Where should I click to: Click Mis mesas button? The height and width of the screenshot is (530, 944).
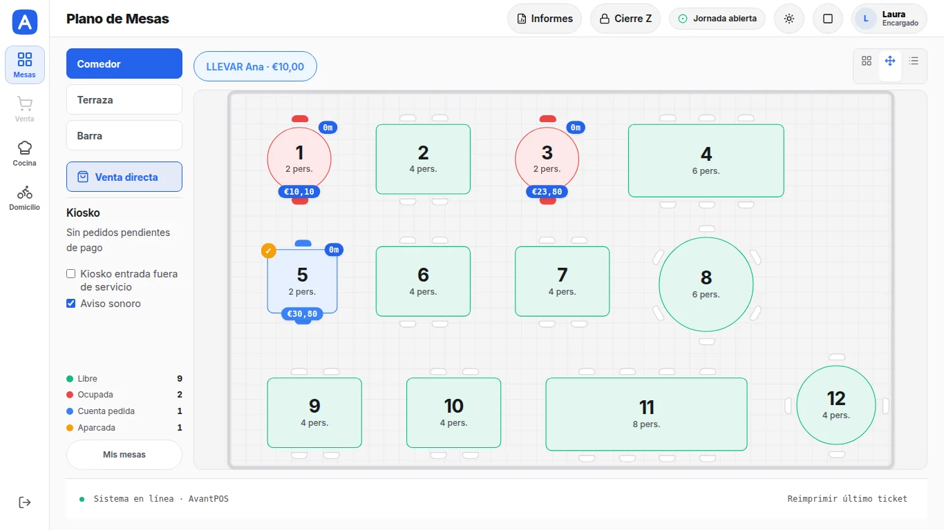124,455
